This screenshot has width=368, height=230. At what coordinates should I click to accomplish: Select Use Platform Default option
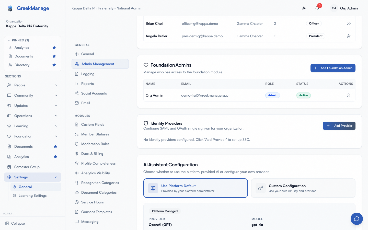click(195, 188)
